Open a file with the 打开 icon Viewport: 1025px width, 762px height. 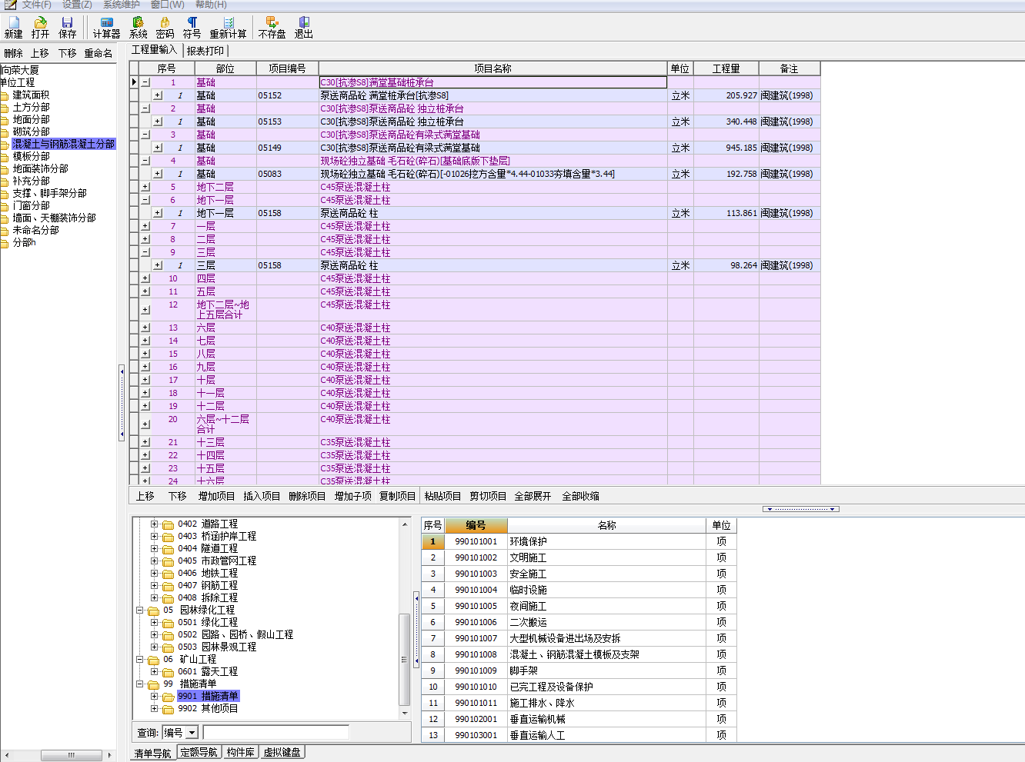click(41, 28)
